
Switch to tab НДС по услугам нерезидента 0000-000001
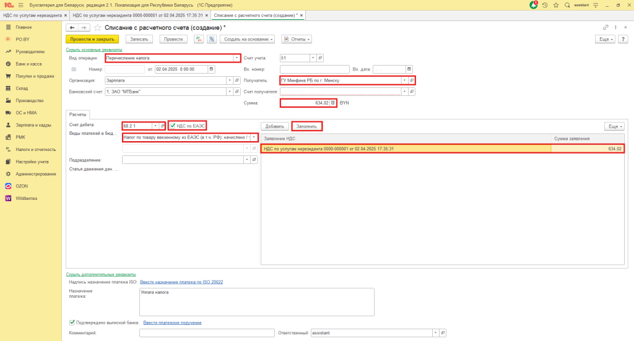coord(138,15)
